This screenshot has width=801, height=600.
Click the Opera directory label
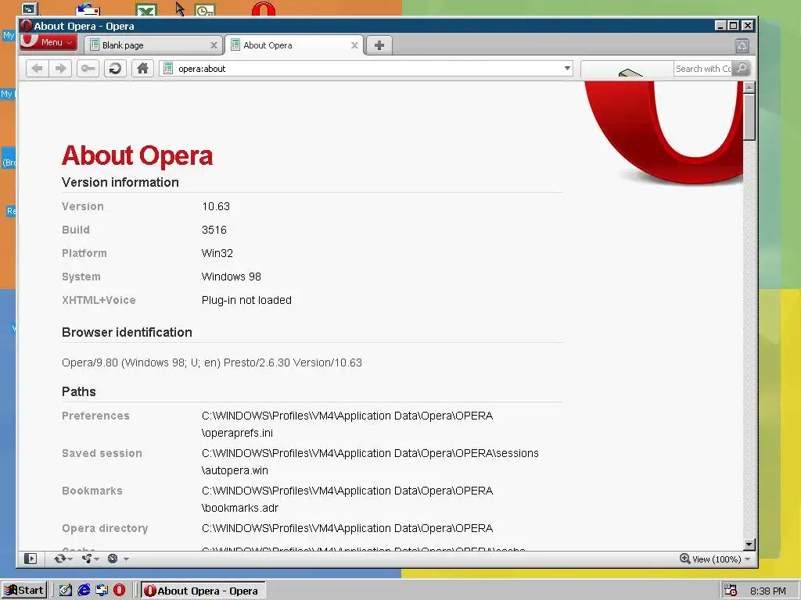point(105,529)
